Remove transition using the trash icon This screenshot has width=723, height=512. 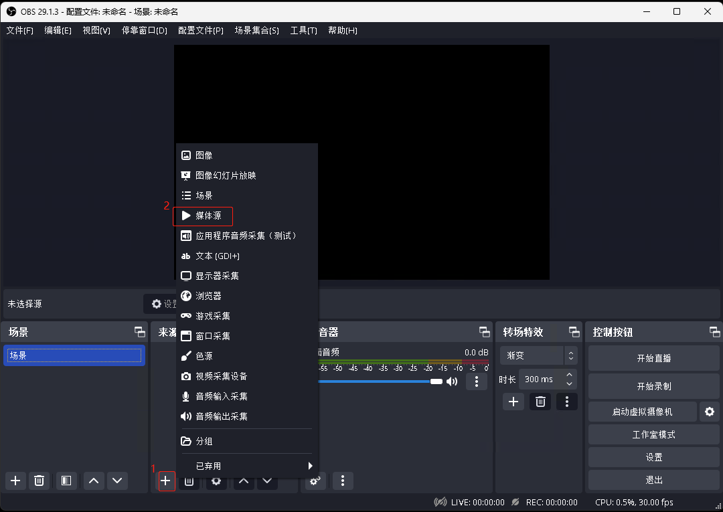(x=540, y=402)
